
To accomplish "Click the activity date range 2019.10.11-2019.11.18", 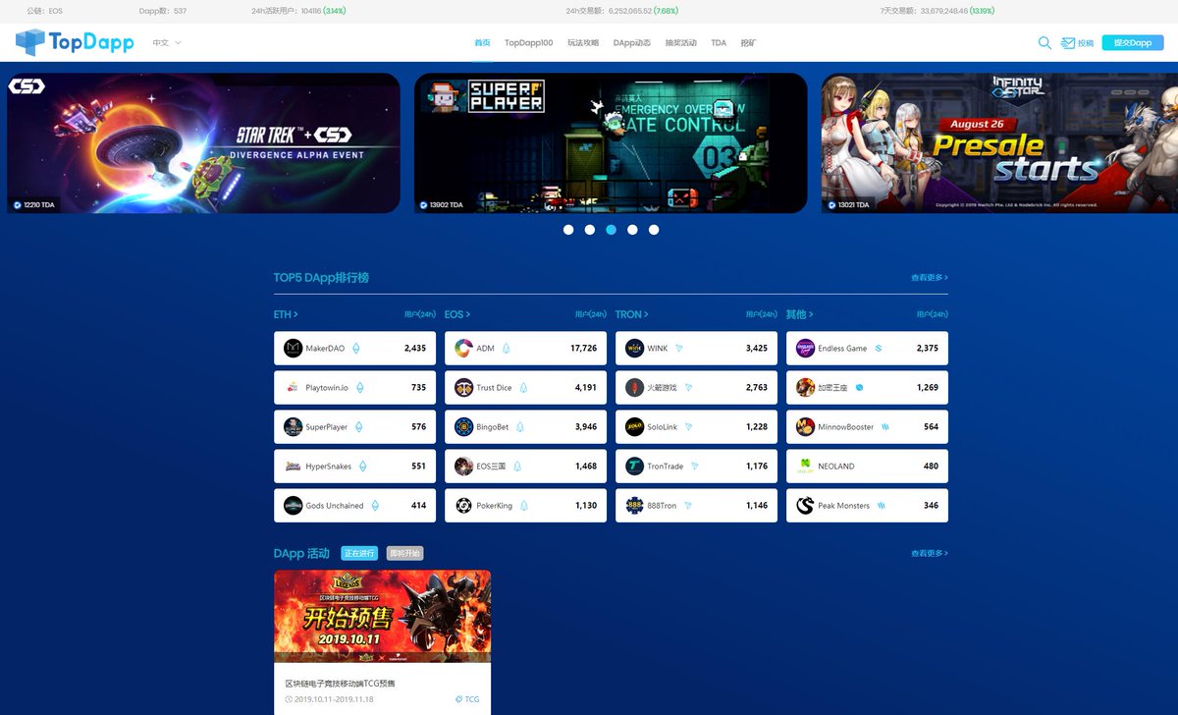I will tap(336, 700).
